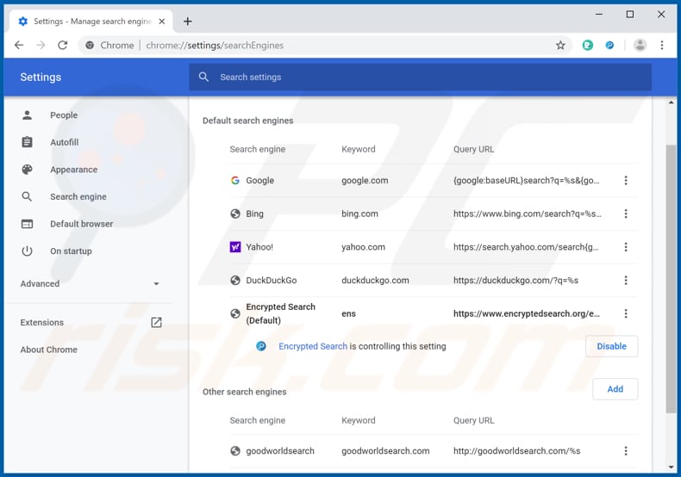The height and width of the screenshot is (477, 681).
Task: Open more actions for Bing search engine
Action: tap(626, 214)
